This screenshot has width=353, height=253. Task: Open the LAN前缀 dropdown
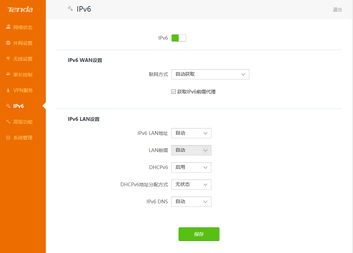tap(191, 150)
